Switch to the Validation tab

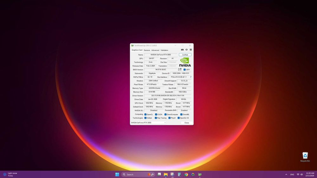coord(164,50)
